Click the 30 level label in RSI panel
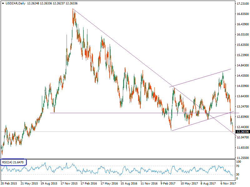Screen dimensions: 250x187 [237, 174]
